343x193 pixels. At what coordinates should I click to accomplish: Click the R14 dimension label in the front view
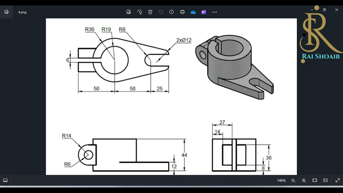[x=67, y=136]
